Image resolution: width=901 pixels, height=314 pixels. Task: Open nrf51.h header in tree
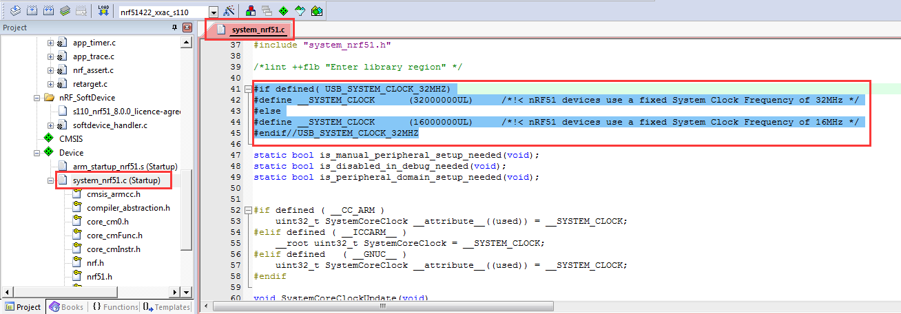point(100,277)
